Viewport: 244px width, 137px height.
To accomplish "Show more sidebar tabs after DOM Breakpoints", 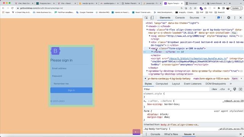I will [231, 84].
